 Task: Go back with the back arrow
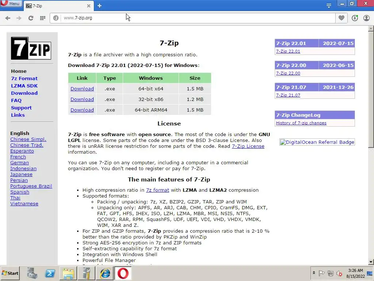pyautogui.click(x=8, y=18)
